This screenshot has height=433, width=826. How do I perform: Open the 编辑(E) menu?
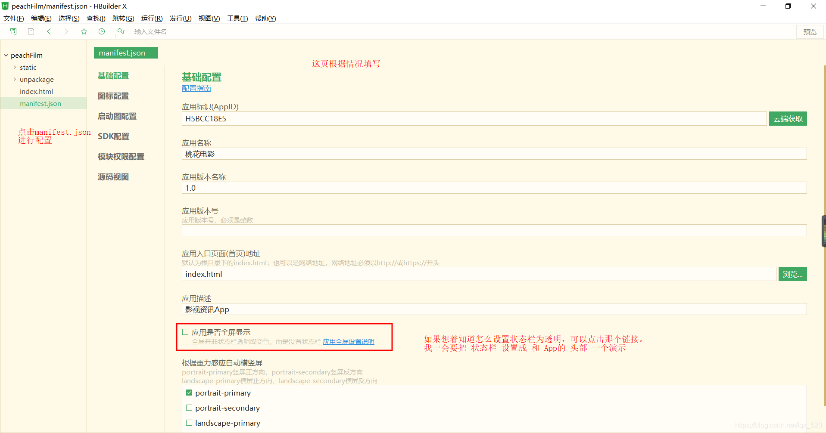click(41, 19)
